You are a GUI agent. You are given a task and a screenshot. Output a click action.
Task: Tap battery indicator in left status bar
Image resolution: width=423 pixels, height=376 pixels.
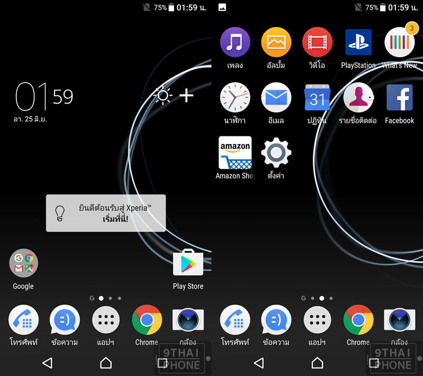(171, 7)
